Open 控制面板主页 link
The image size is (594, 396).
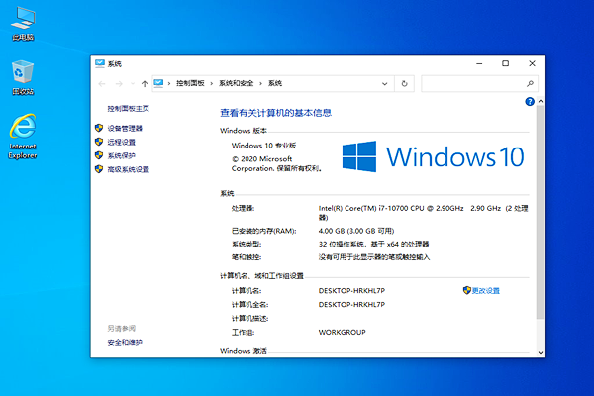click(128, 108)
